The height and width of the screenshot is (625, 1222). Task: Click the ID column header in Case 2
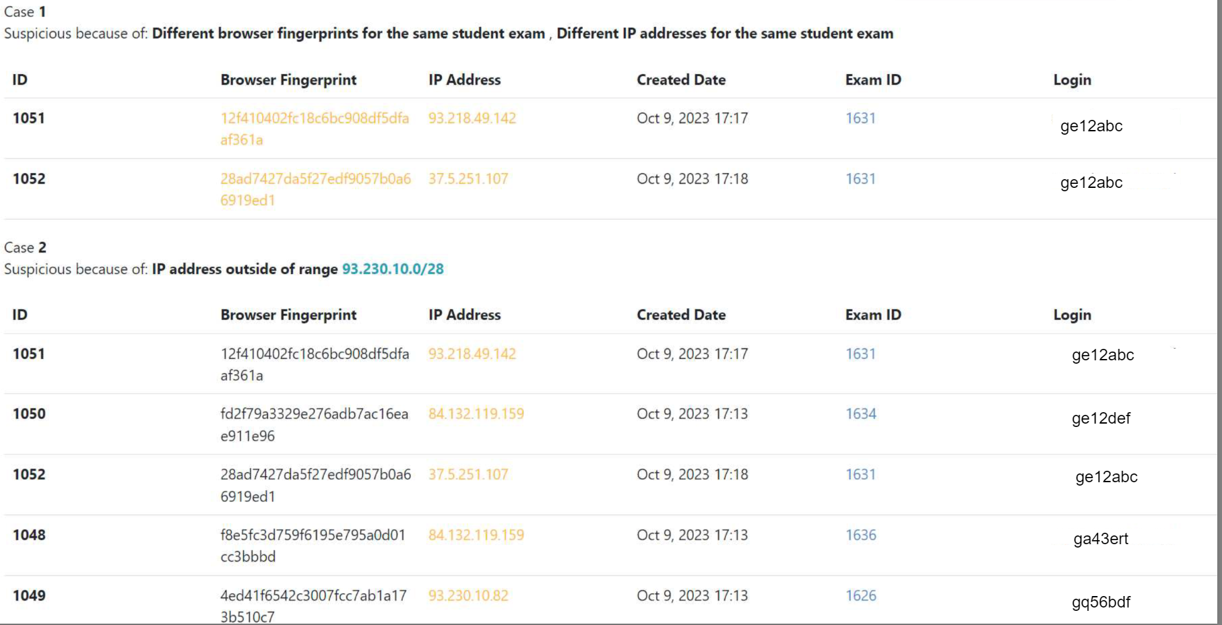[18, 315]
